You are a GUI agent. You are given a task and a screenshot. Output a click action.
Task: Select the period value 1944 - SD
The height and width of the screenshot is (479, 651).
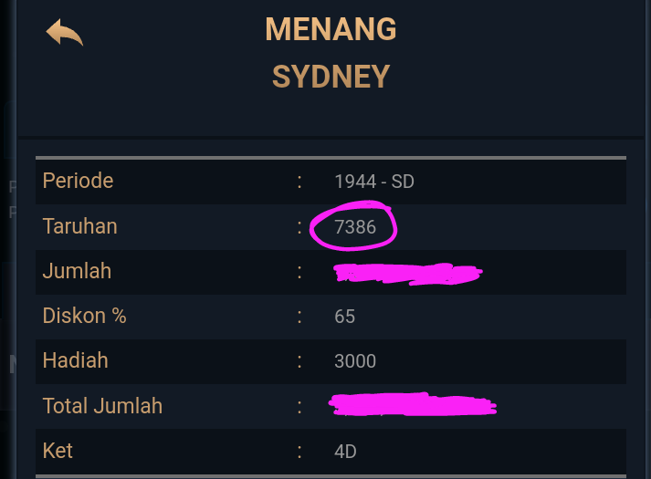pyautogui.click(x=374, y=182)
